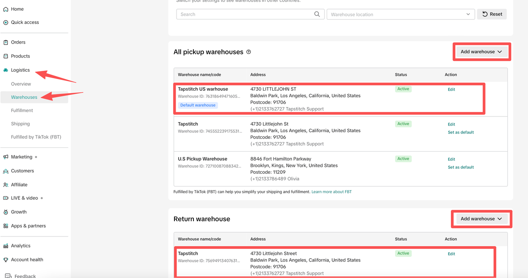Screen dimensions: 528x278
Task: Click the All pickup warehouses heading
Action: tap(208, 52)
